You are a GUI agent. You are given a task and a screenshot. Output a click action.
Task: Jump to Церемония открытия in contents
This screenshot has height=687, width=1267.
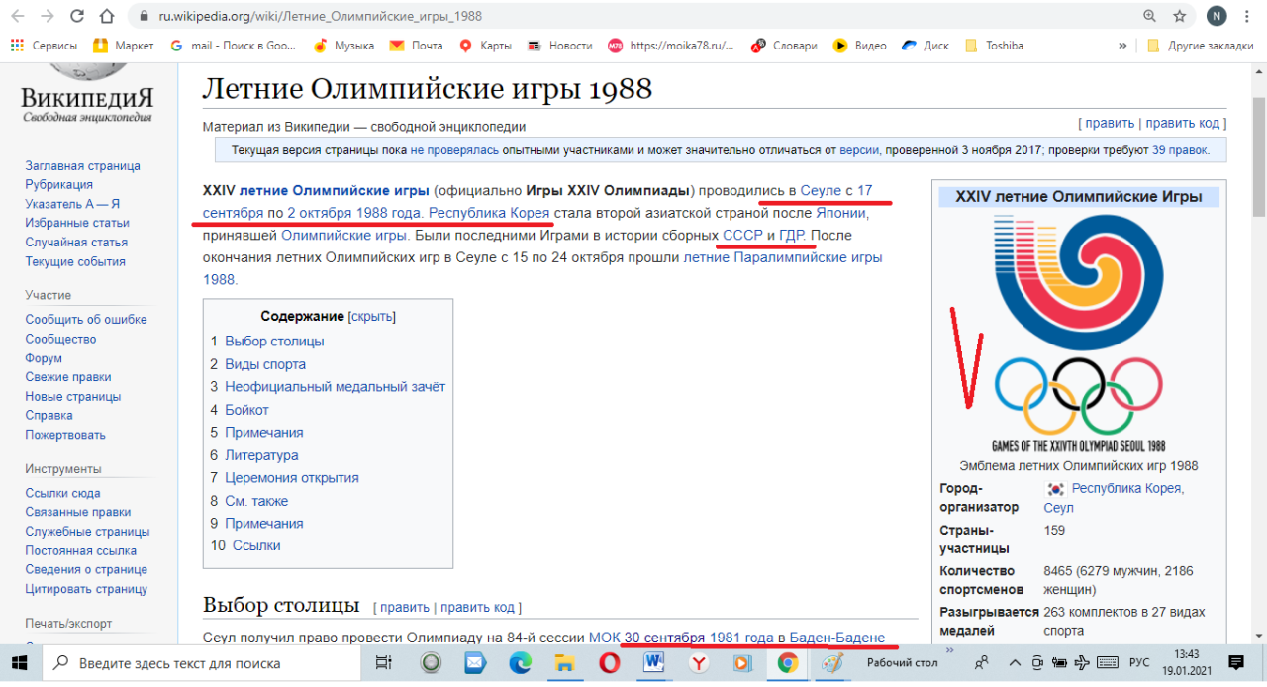point(292,477)
